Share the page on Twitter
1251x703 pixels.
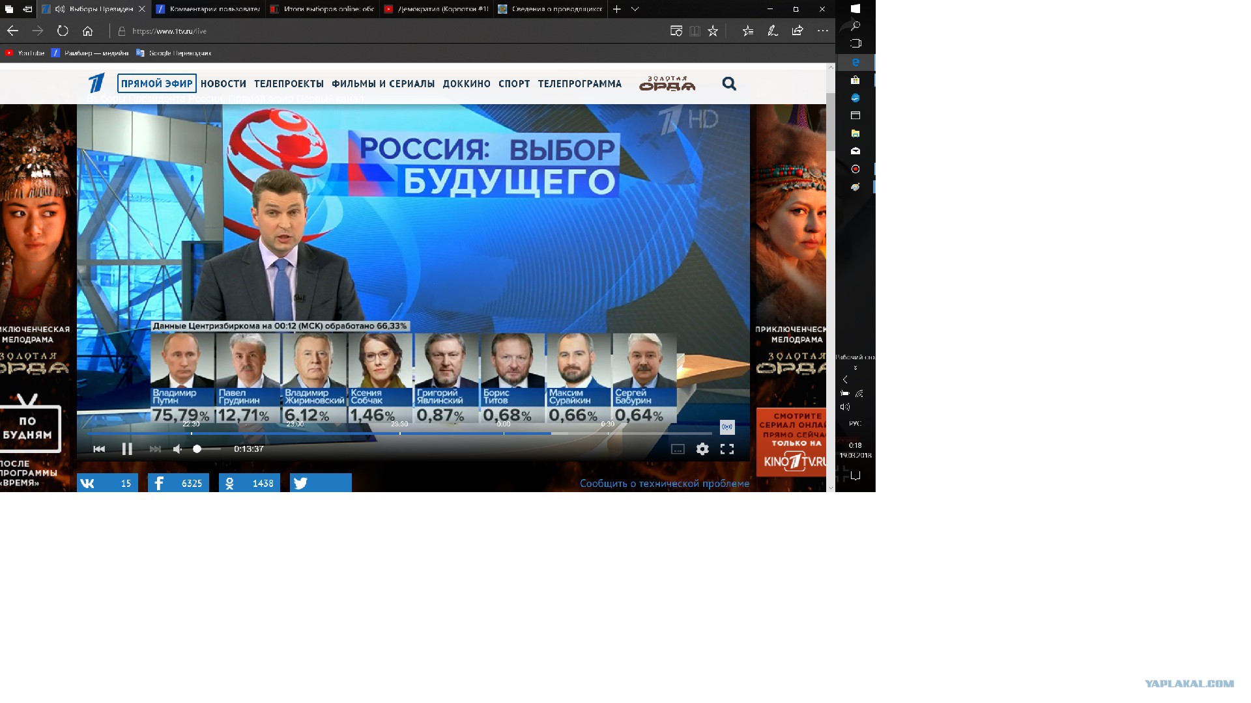(321, 483)
